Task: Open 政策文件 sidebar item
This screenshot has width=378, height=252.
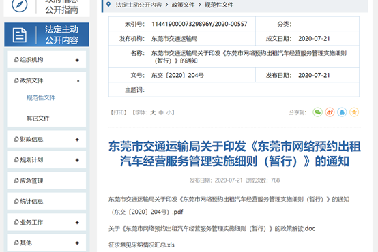Action: coord(46,80)
